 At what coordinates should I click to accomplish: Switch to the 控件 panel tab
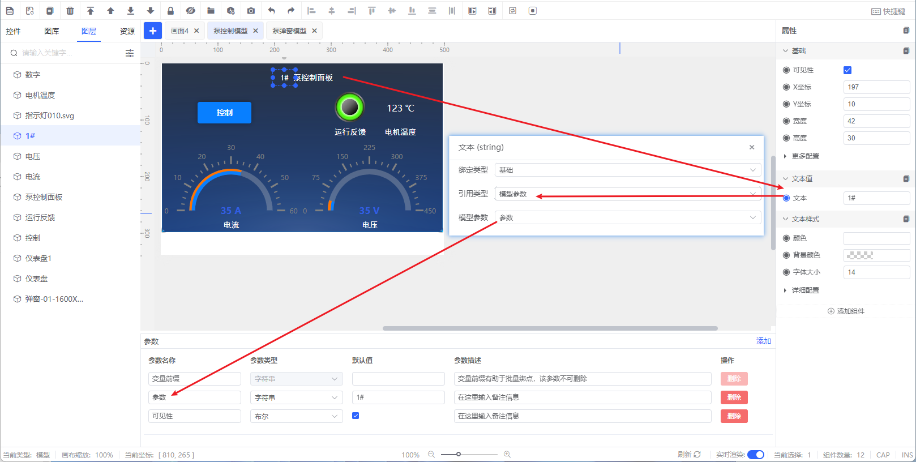tap(13, 31)
